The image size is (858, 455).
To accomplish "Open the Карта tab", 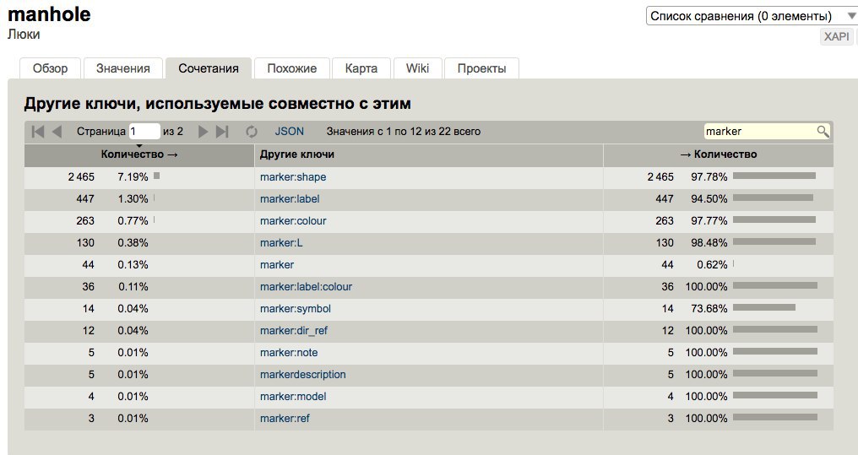I will [x=361, y=68].
